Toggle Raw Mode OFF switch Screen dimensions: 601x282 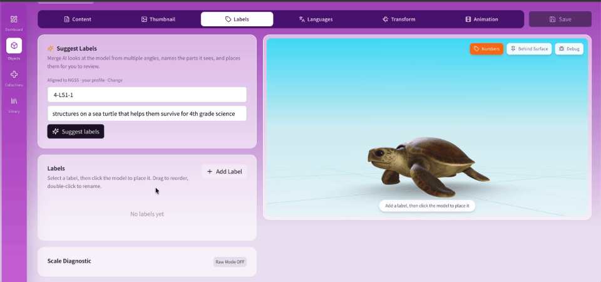click(x=230, y=262)
